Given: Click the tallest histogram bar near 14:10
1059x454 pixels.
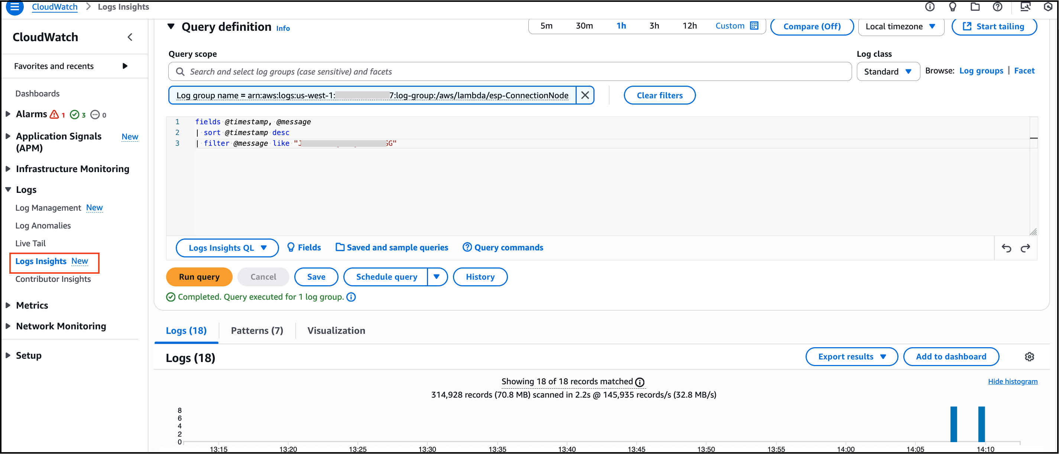Looking at the screenshot, I should pyautogui.click(x=982, y=425).
